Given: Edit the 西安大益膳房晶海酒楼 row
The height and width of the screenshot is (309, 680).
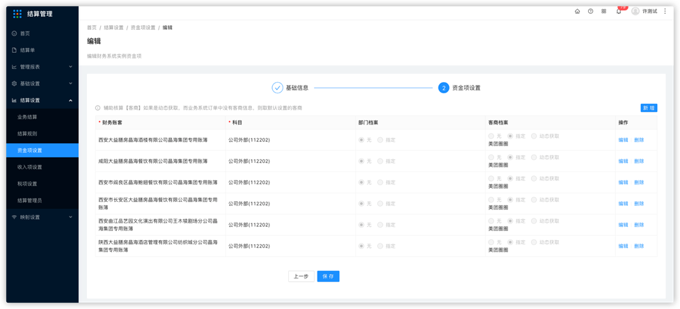Looking at the screenshot, I should pyautogui.click(x=623, y=140).
